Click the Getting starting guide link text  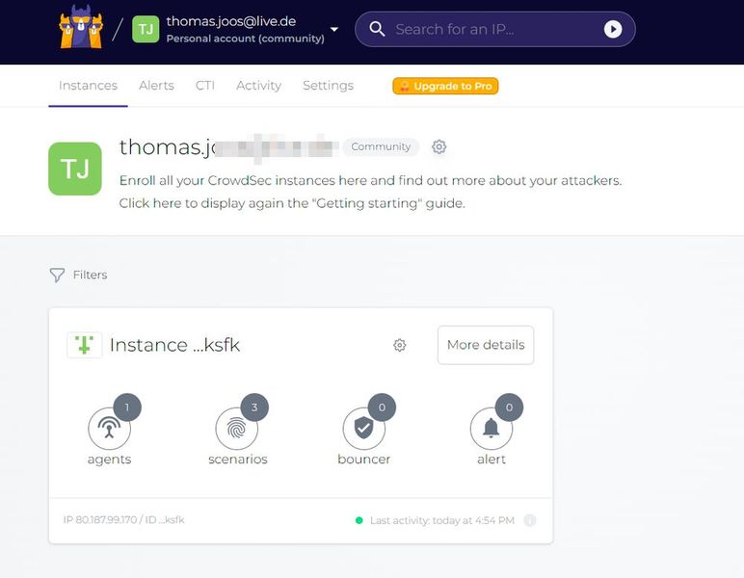click(292, 203)
